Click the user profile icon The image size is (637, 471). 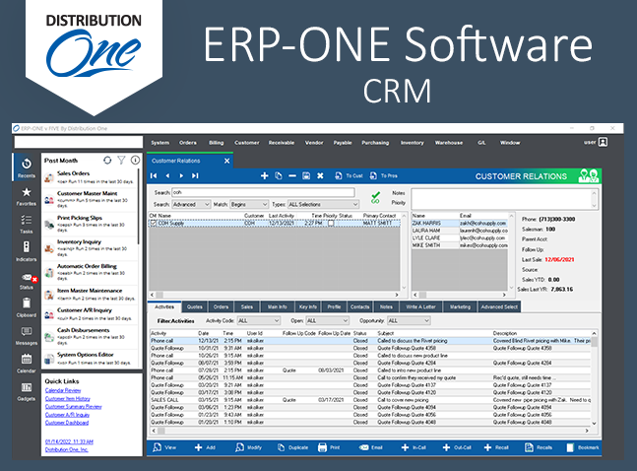[604, 142]
